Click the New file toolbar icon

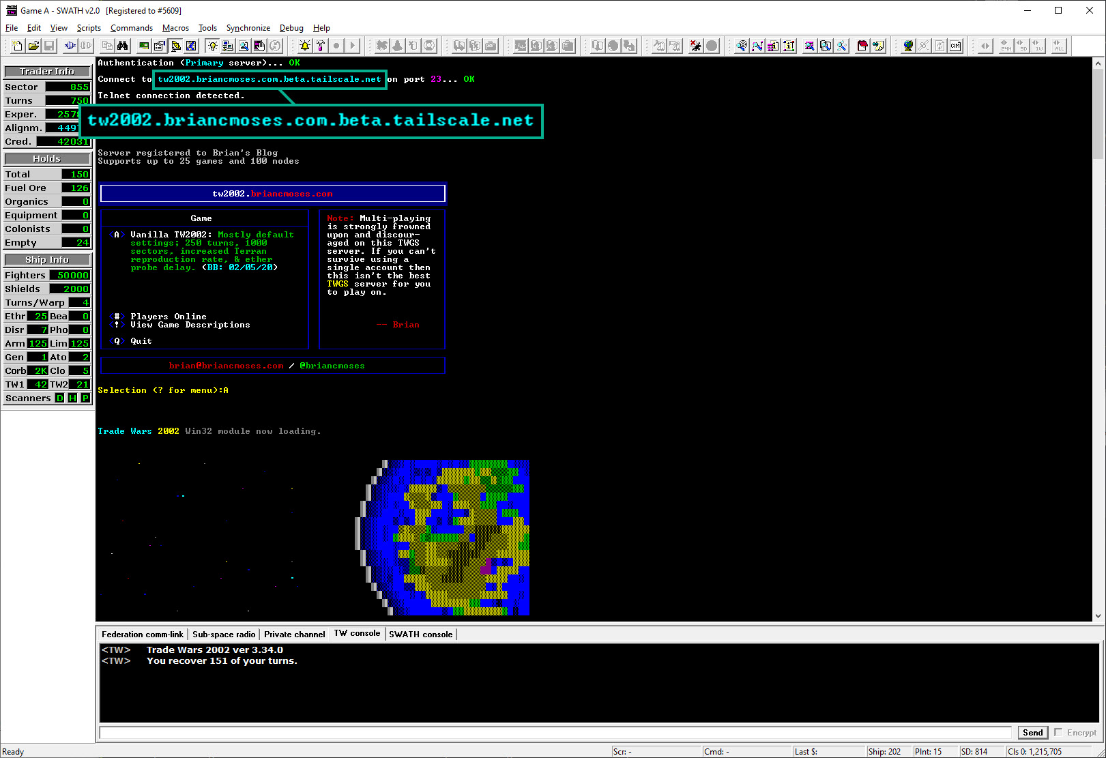[x=17, y=46]
